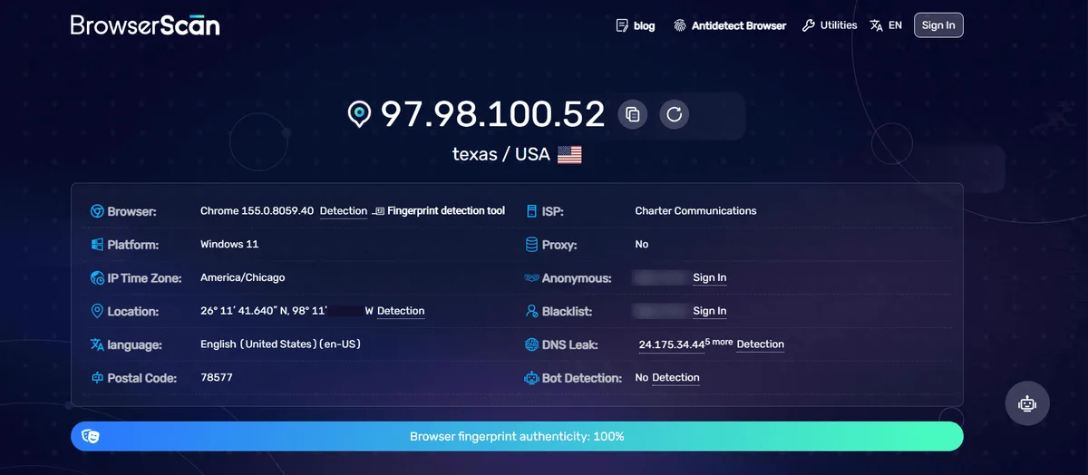Image resolution: width=1088 pixels, height=475 pixels.
Task: Click the '5 more' DNS leak indicator
Action: [719, 342]
